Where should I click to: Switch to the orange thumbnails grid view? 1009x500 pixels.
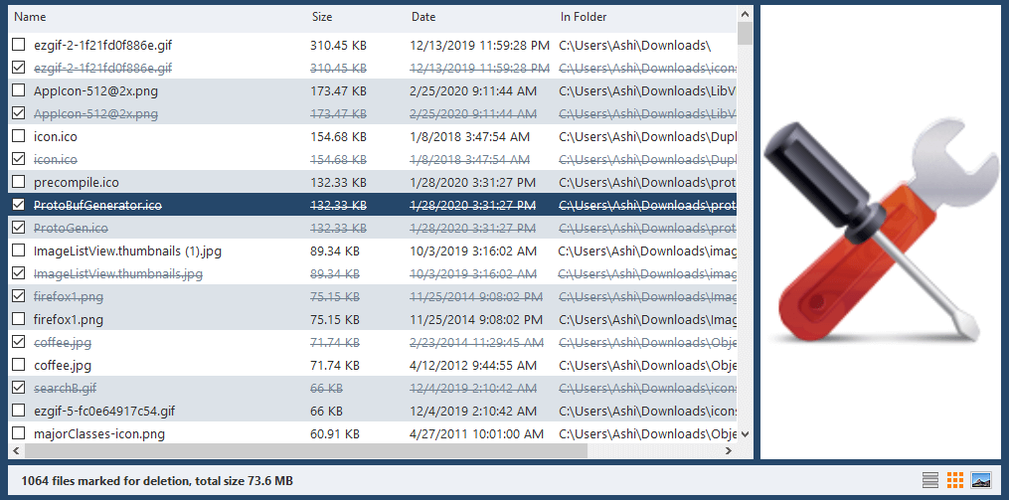955,479
